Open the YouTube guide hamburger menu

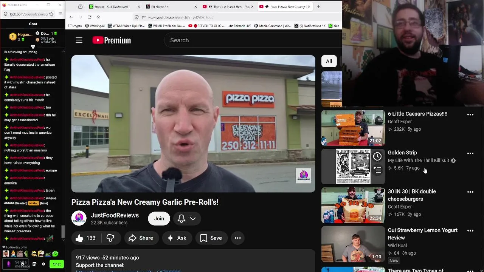[79, 40]
